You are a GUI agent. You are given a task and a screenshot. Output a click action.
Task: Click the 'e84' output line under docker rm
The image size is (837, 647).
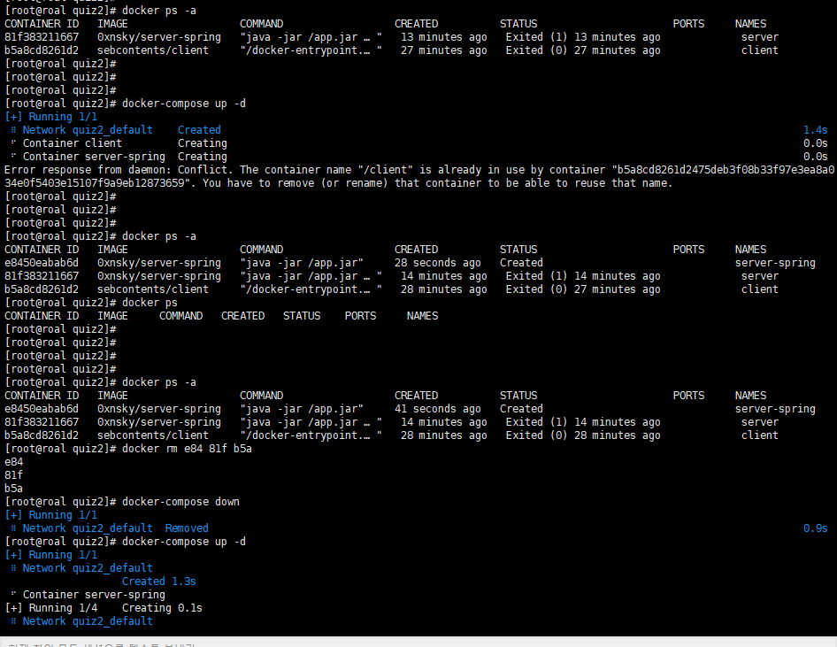[x=14, y=462]
